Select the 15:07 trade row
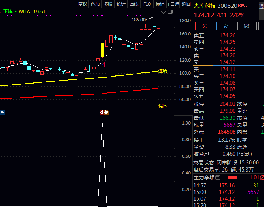The height and width of the screenshot is (207, 264). click(229, 199)
